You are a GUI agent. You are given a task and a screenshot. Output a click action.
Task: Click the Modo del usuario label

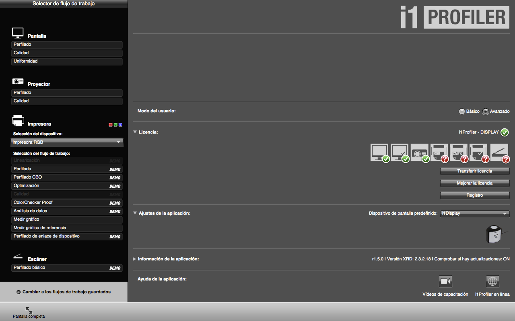pos(157,111)
